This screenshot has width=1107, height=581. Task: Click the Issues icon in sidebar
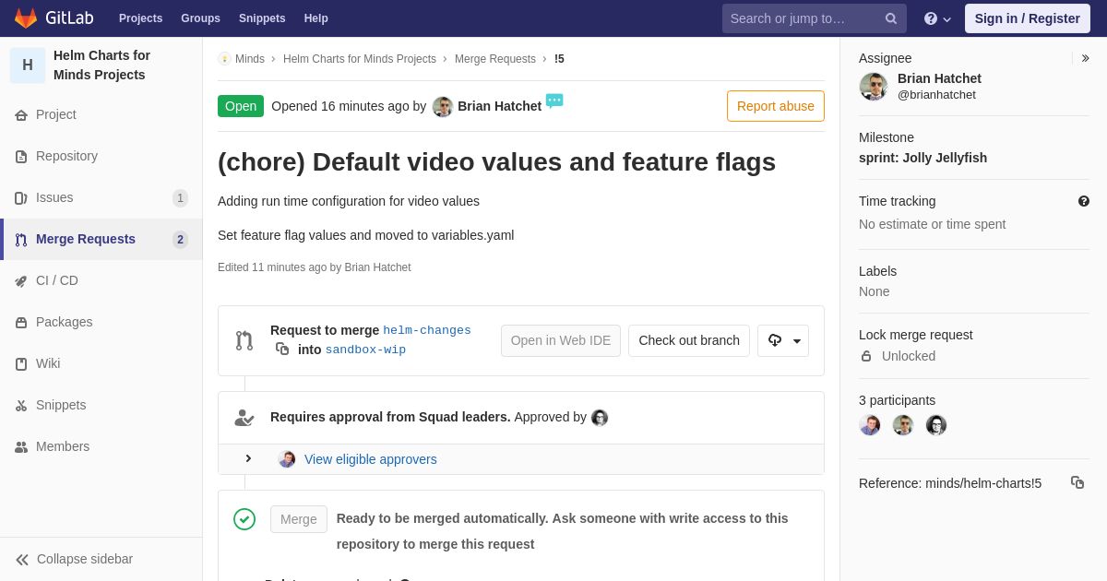21,198
